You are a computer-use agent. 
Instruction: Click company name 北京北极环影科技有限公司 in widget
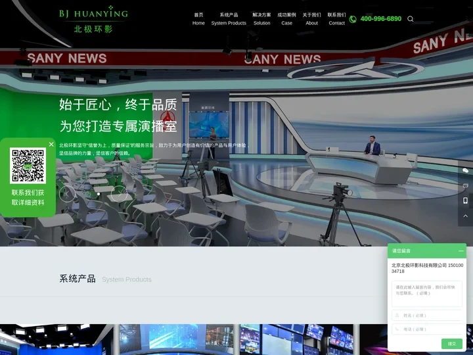419,266
